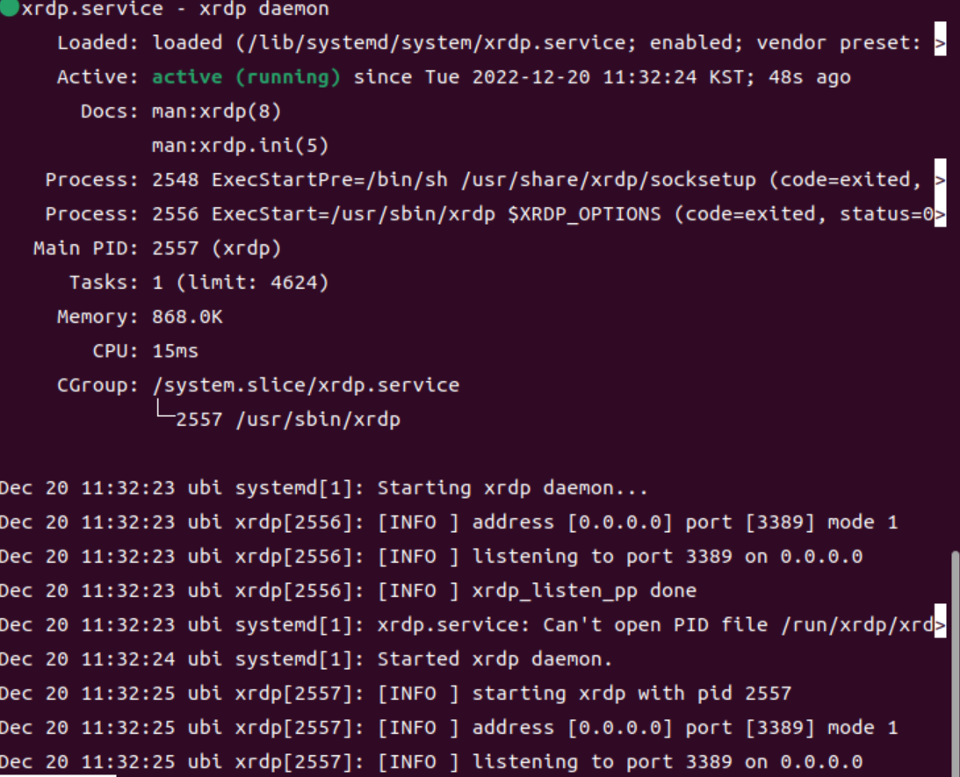Click the tree branch glyph before 2557 /usr/sbin/xrdp
This screenshot has height=777, width=960.
pos(165,408)
